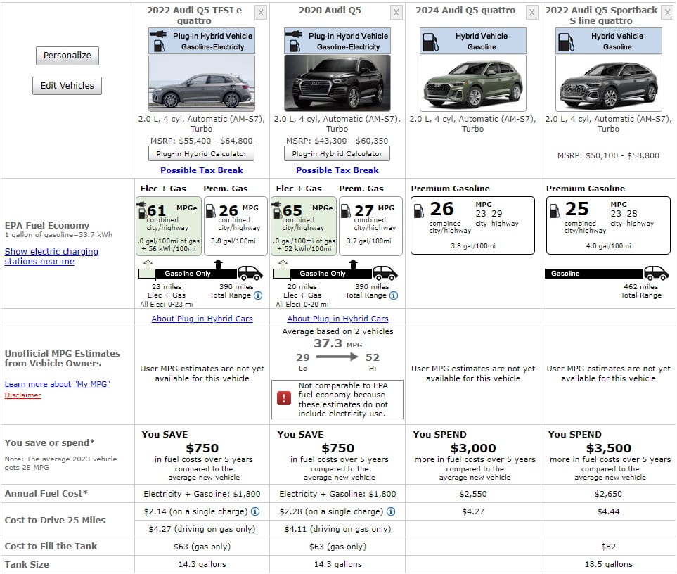Launch Plug-in Hybrid Calculator for 2022 TFSI e

(202, 154)
